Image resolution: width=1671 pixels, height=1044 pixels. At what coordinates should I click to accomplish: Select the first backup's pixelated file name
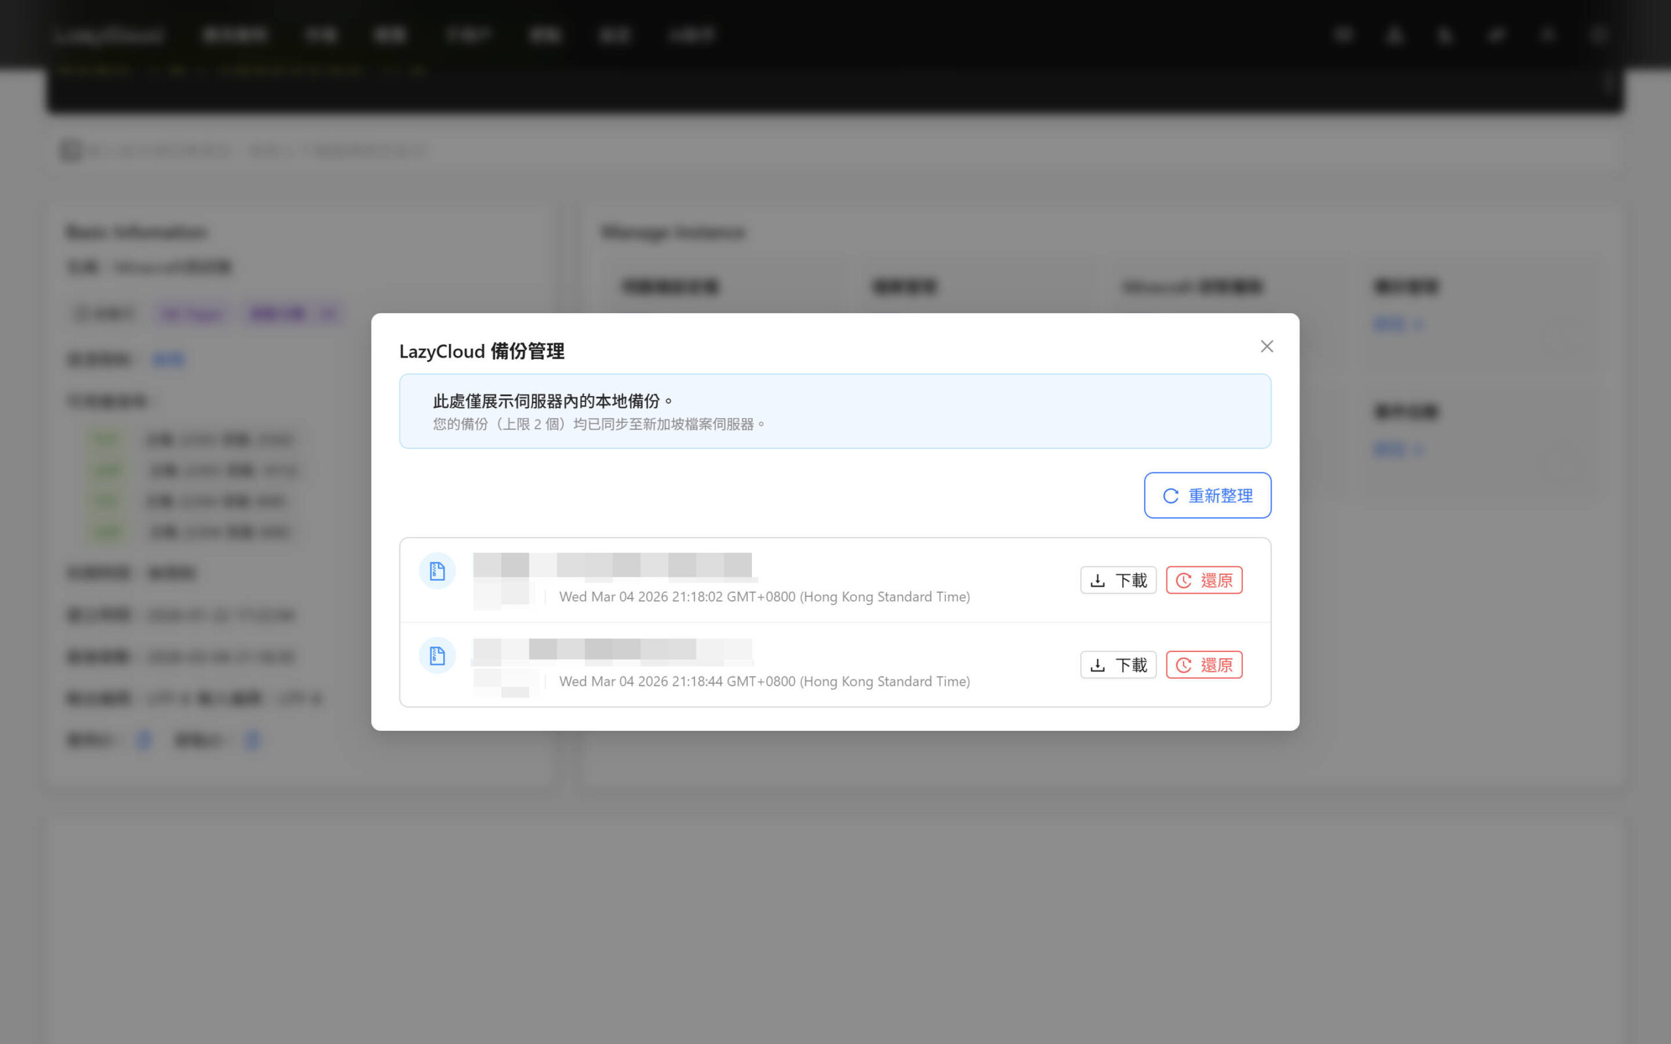click(612, 565)
